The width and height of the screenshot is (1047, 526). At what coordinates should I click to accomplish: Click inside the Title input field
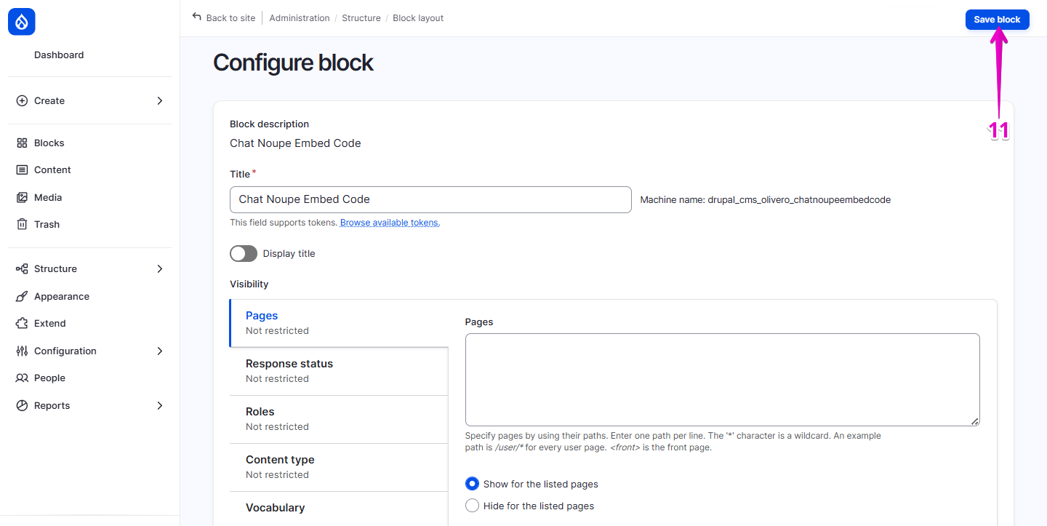click(430, 199)
